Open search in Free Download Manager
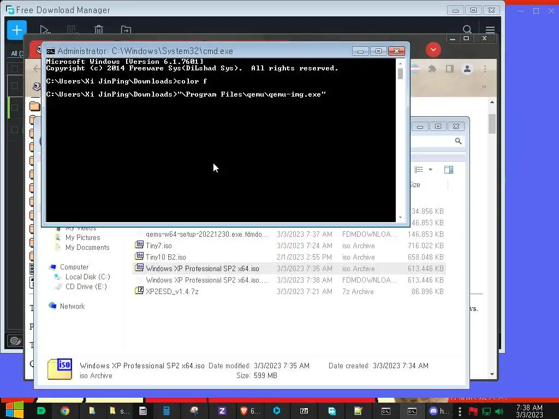 pyautogui.click(x=467, y=29)
